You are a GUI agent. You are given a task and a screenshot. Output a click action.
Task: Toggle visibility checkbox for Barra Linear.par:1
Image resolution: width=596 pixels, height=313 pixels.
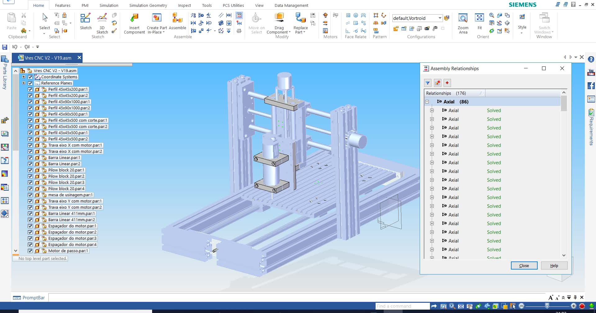click(x=30, y=158)
